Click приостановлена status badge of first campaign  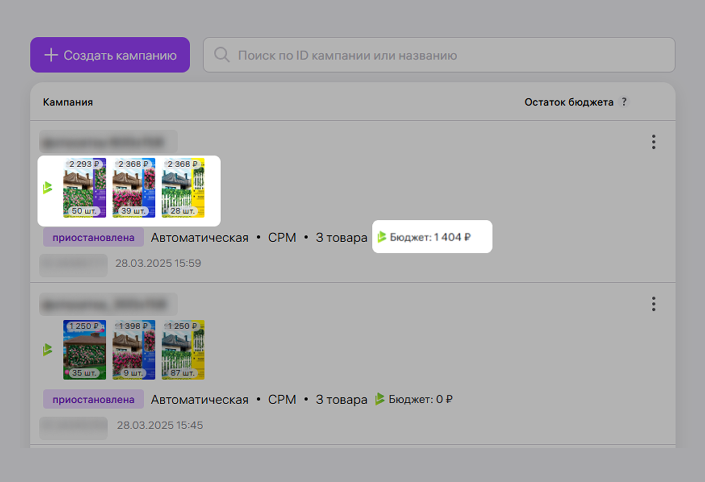coord(93,237)
